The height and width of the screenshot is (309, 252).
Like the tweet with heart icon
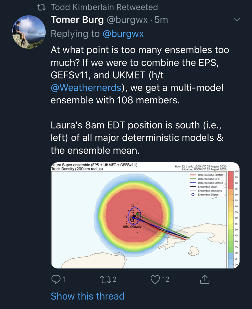click(x=156, y=279)
